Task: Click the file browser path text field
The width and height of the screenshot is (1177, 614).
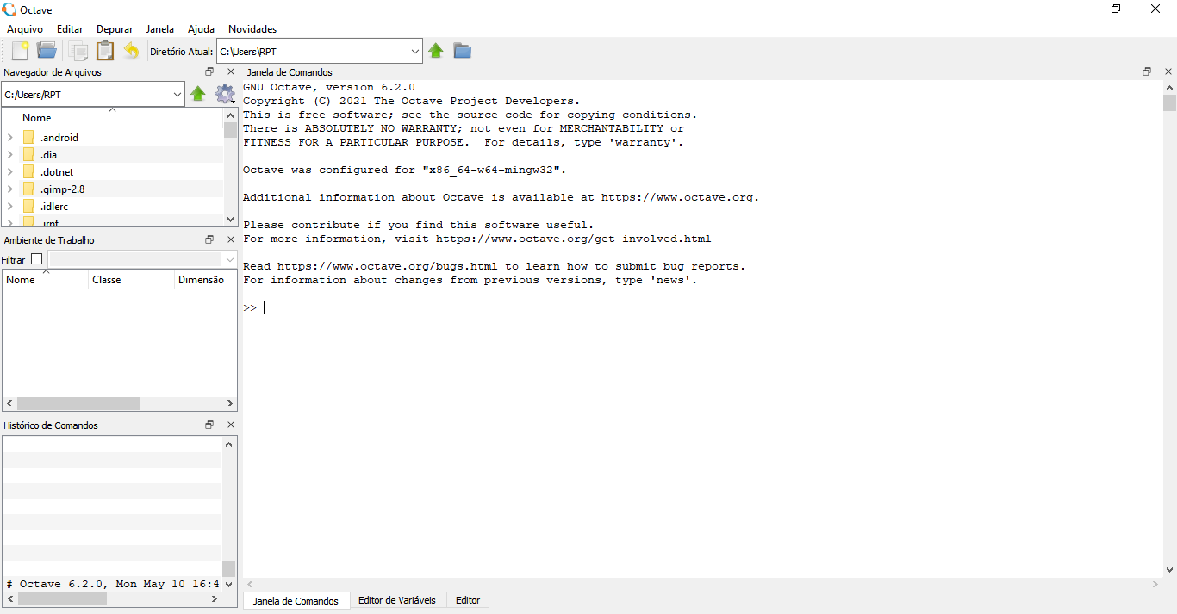Action: pyautogui.click(x=86, y=95)
